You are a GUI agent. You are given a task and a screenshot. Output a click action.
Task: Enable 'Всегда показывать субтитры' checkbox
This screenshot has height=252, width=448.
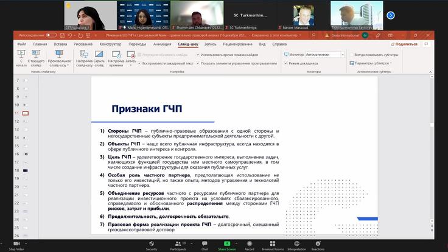coord(351,54)
